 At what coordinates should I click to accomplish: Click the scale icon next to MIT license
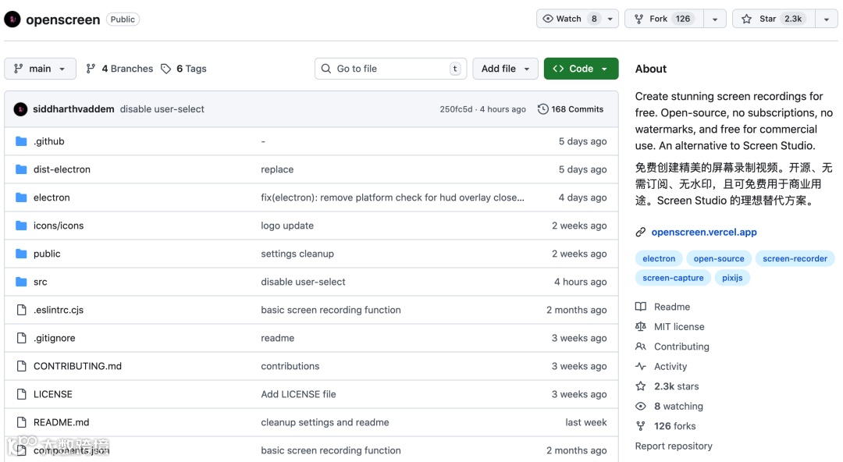coord(640,326)
